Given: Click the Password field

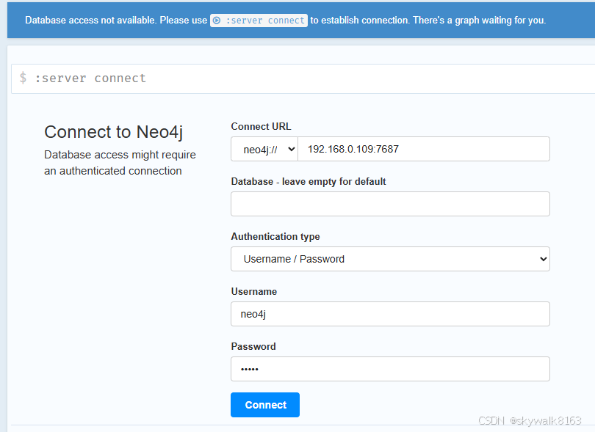Looking at the screenshot, I should pos(391,369).
